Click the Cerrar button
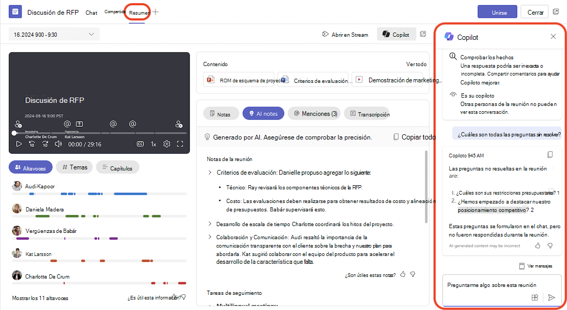Screen dimensions: 567x310 pyautogui.click(x=535, y=12)
